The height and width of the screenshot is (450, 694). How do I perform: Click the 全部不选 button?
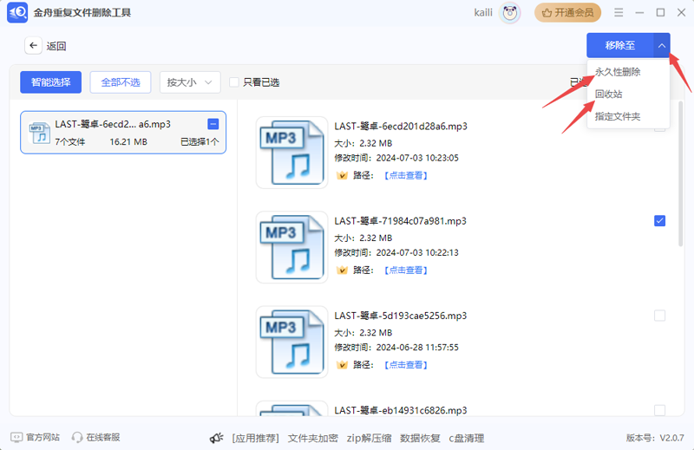pyautogui.click(x=121, y=82)
